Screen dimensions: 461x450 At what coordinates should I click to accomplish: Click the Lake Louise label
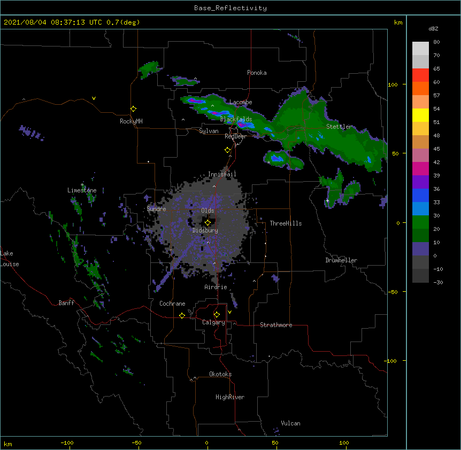point(10,259)
